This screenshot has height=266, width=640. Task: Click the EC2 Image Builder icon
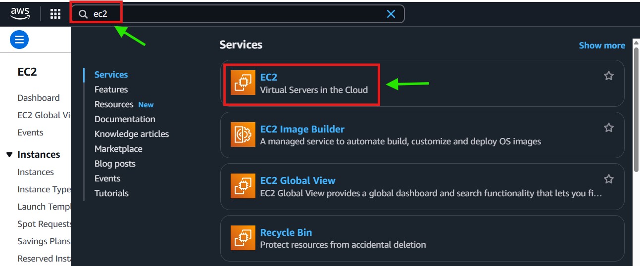tap(243, 134)
